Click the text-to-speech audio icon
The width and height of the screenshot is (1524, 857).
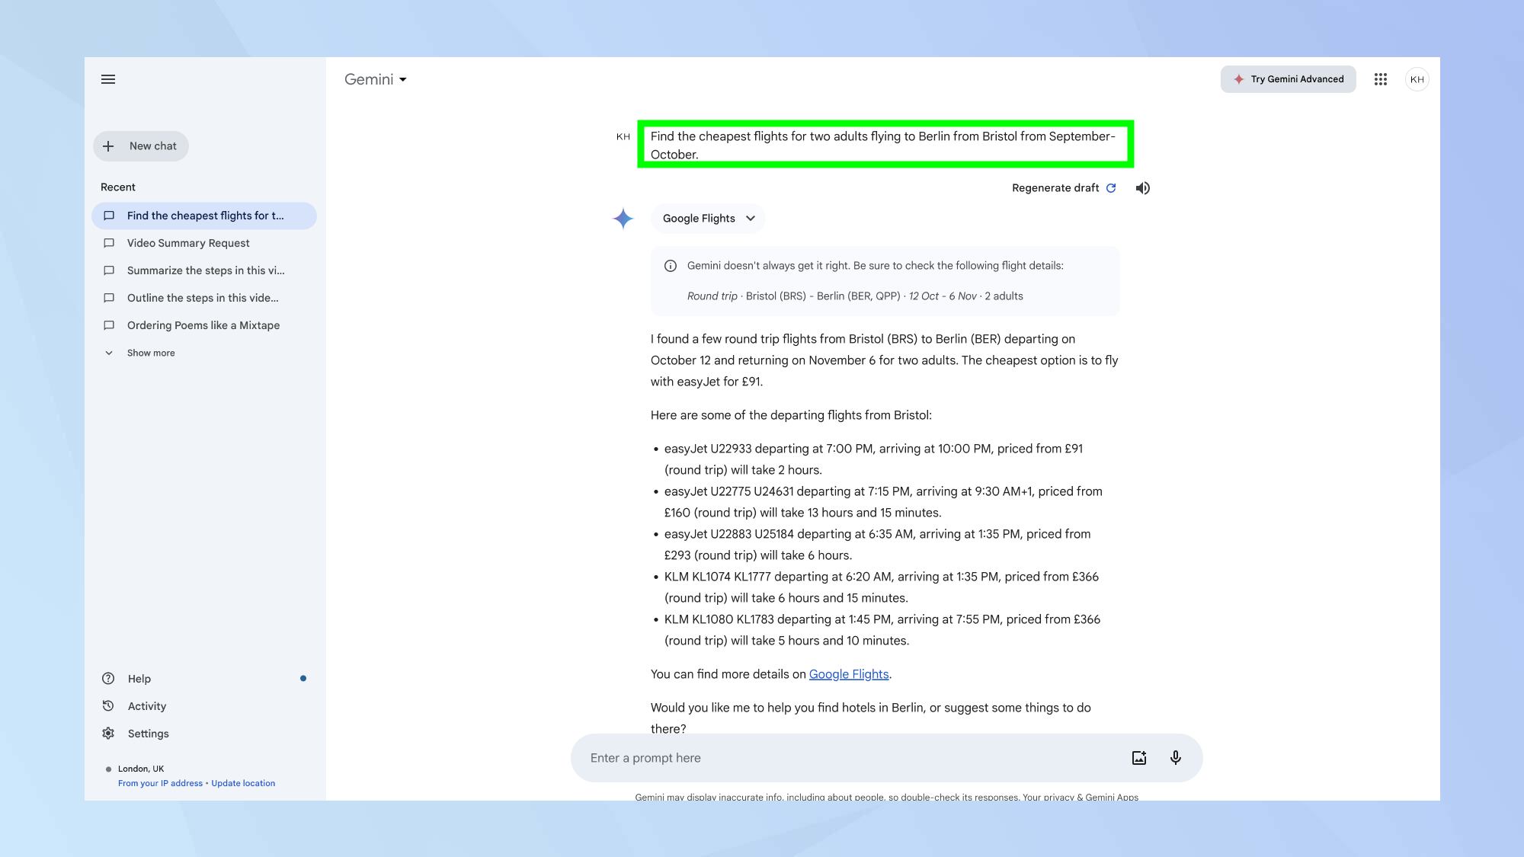[1142, 187]
